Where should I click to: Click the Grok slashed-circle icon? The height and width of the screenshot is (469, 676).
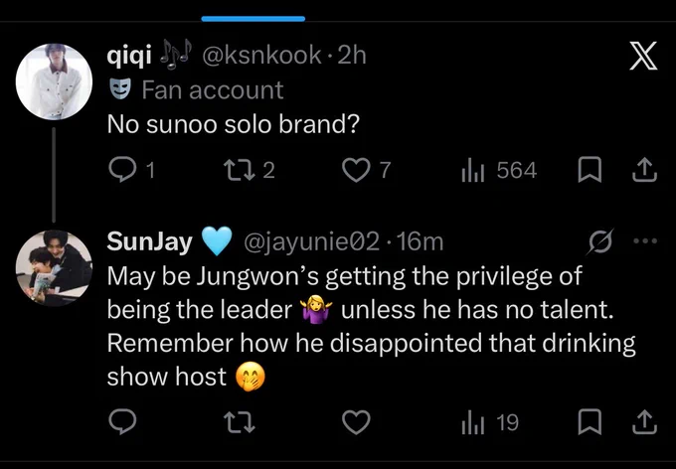coord(601,241)
